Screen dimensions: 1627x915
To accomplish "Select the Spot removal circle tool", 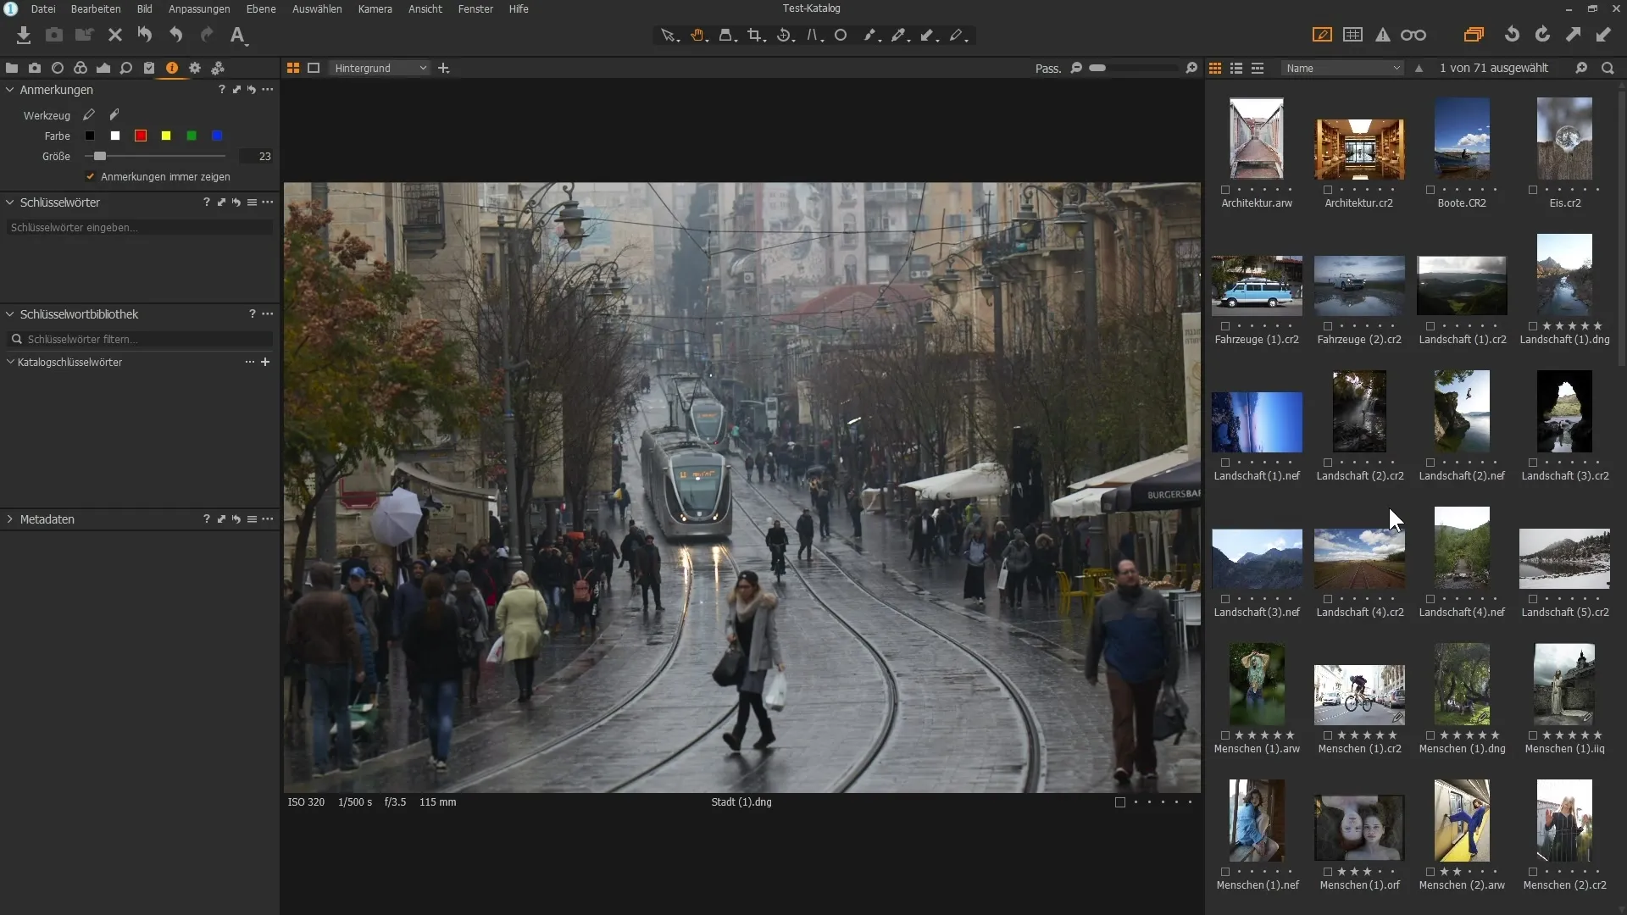I will coord(841,36).
